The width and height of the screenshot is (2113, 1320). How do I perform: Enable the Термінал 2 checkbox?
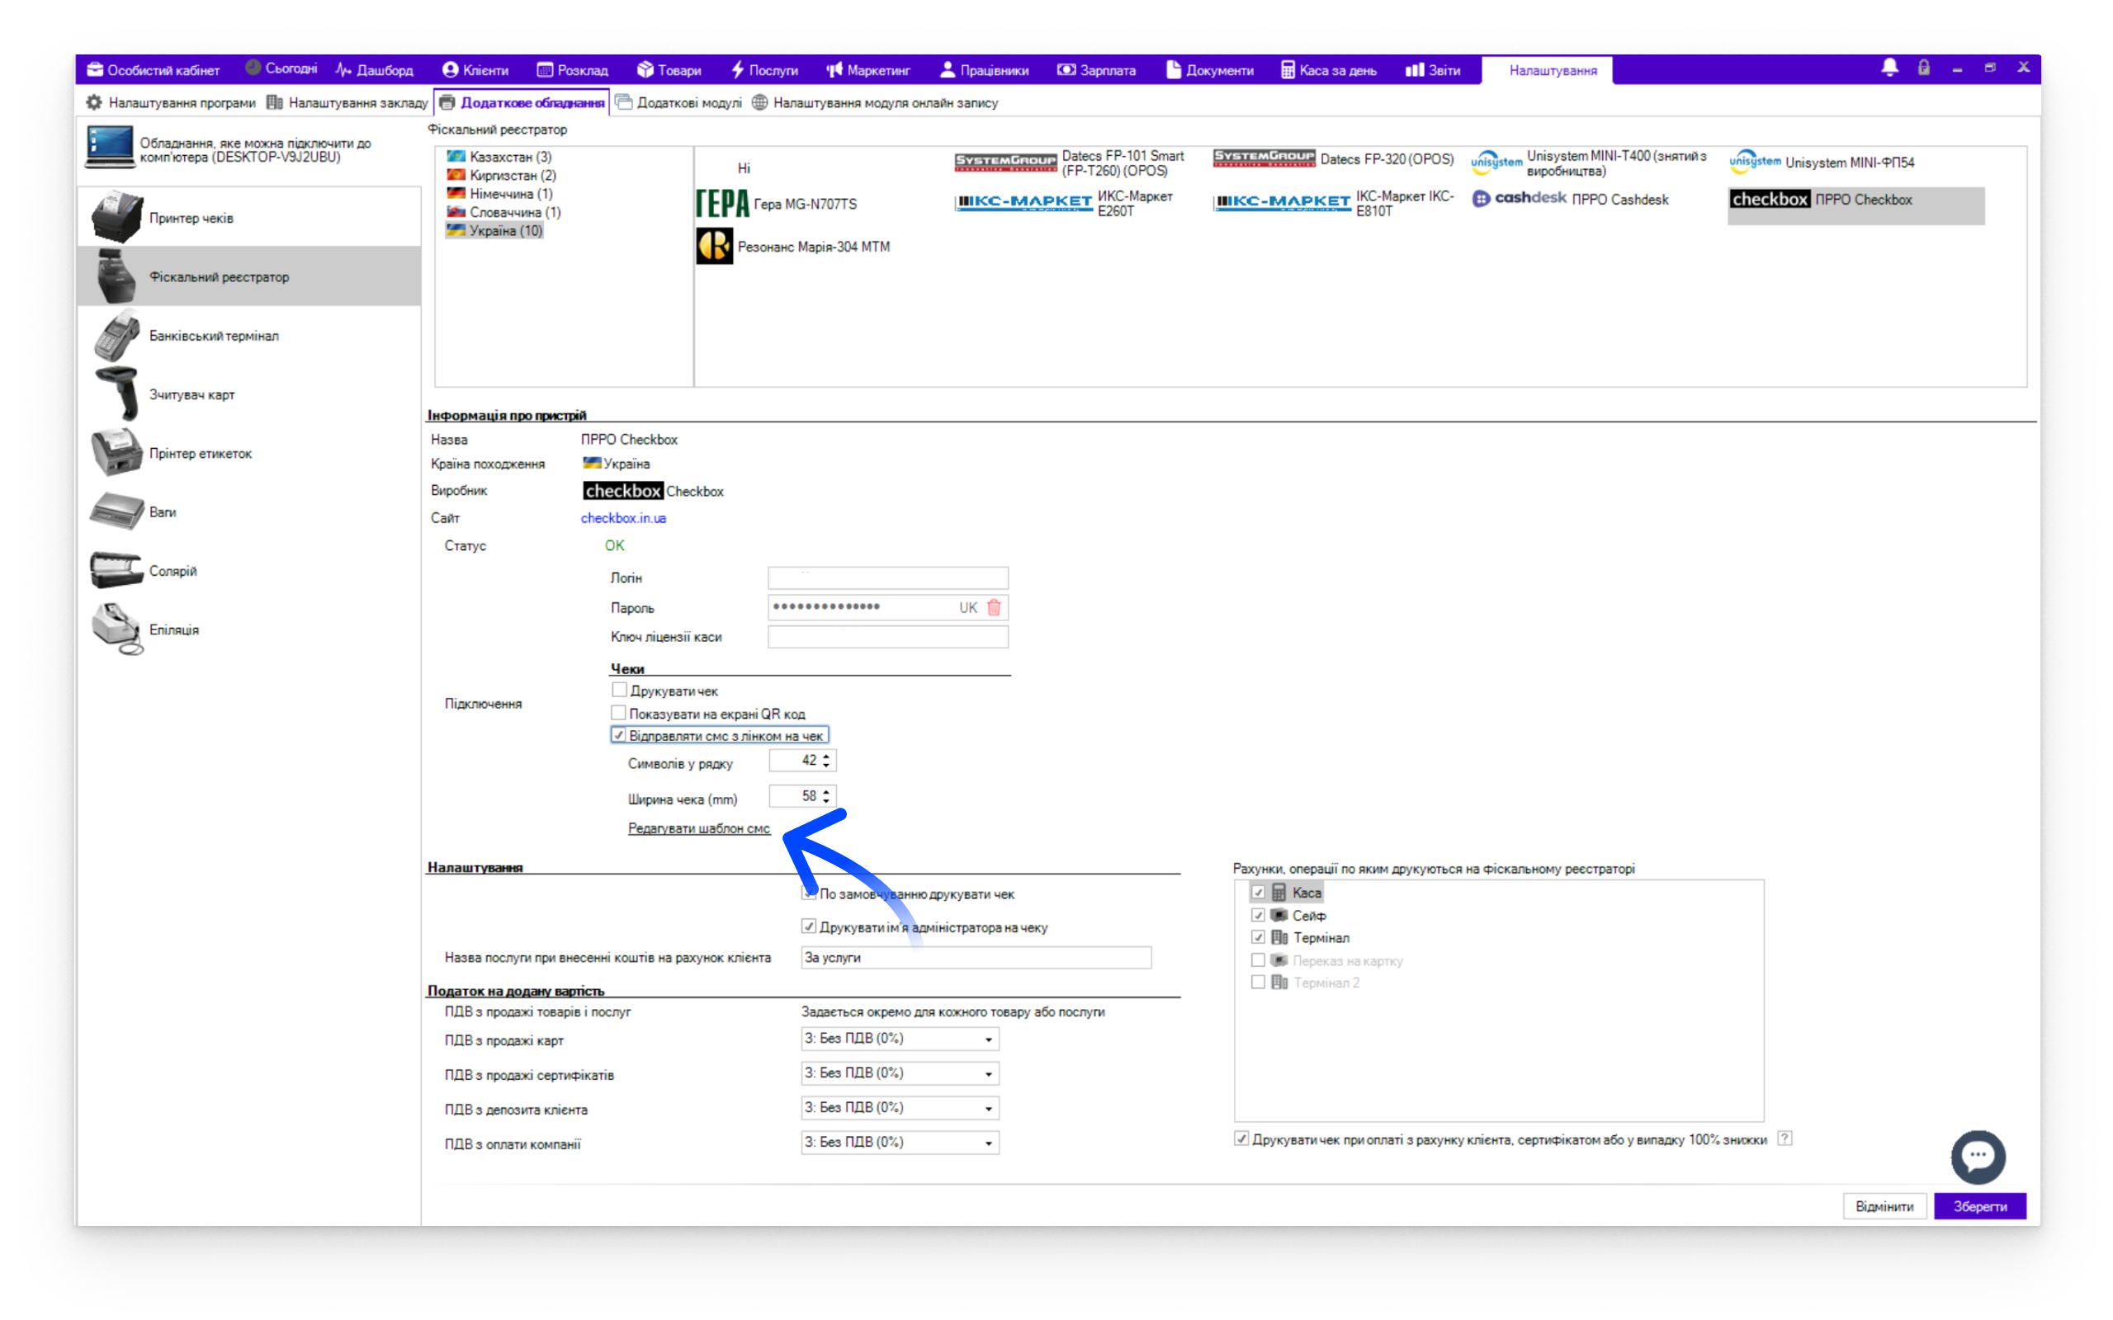1258,982
